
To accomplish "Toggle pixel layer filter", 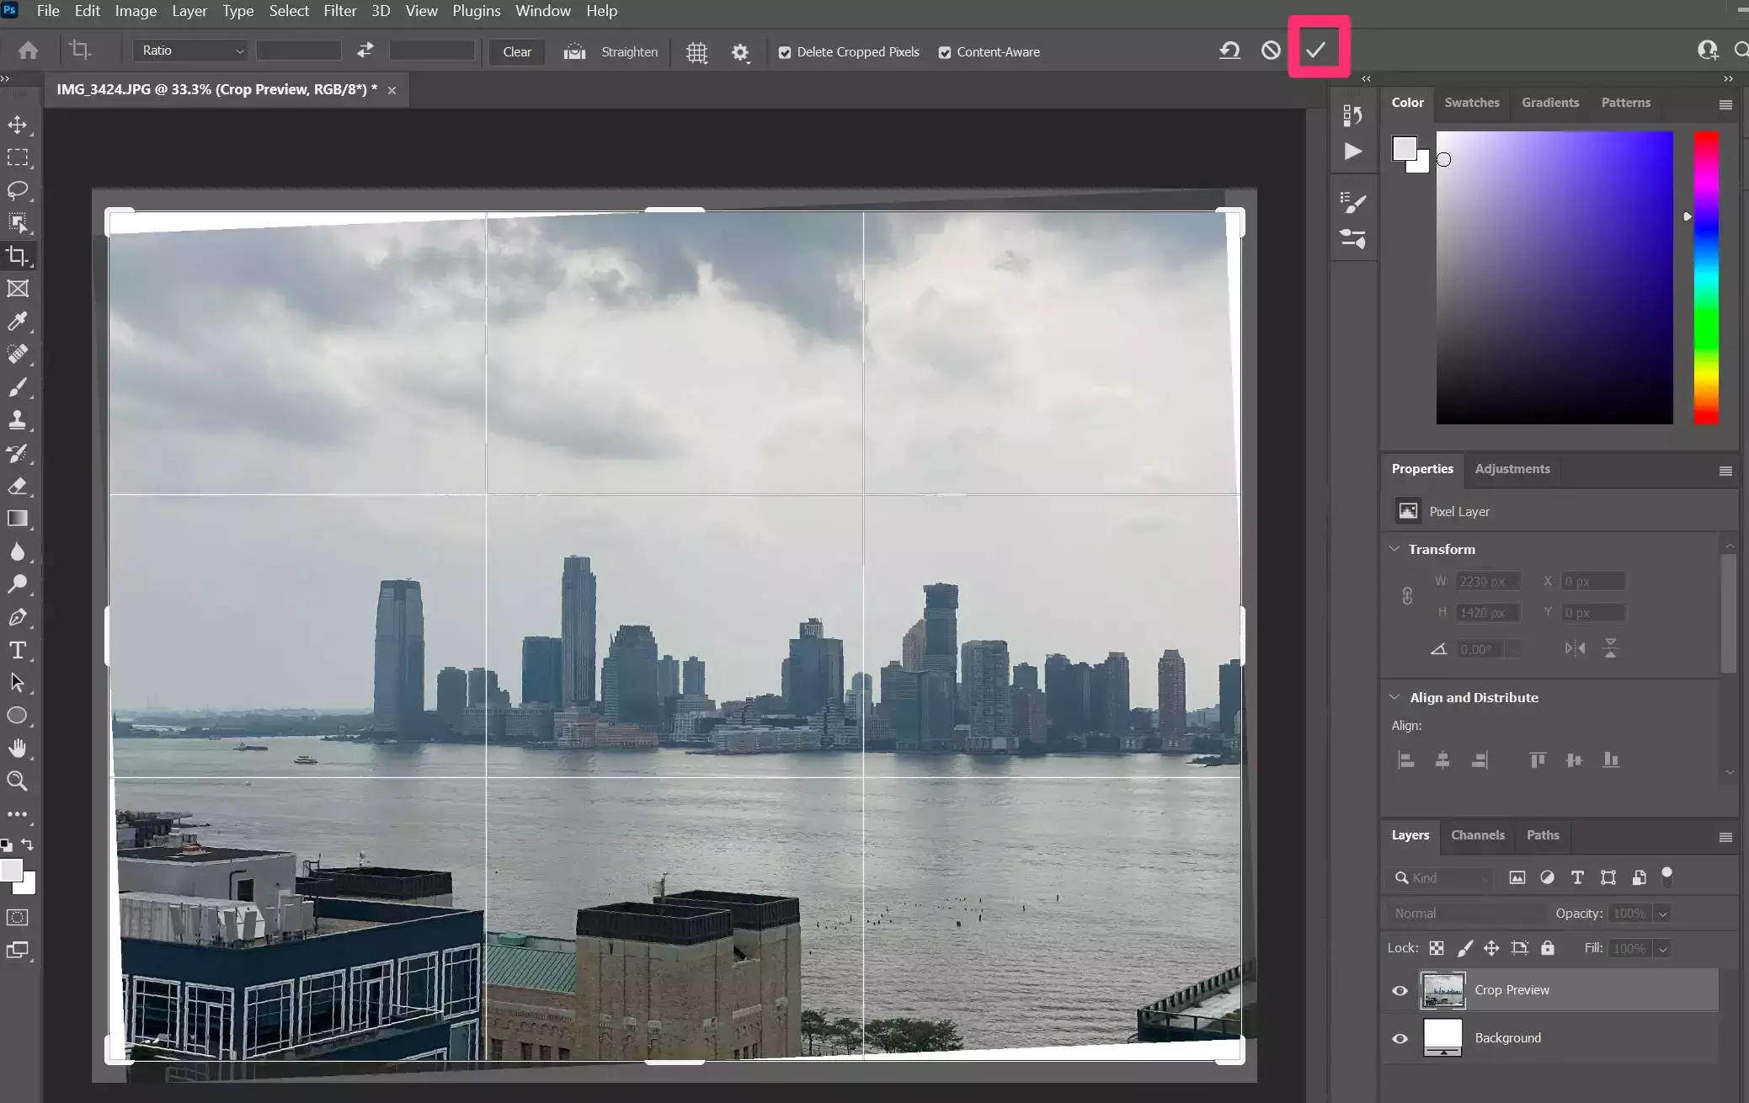I will 1517,877.
